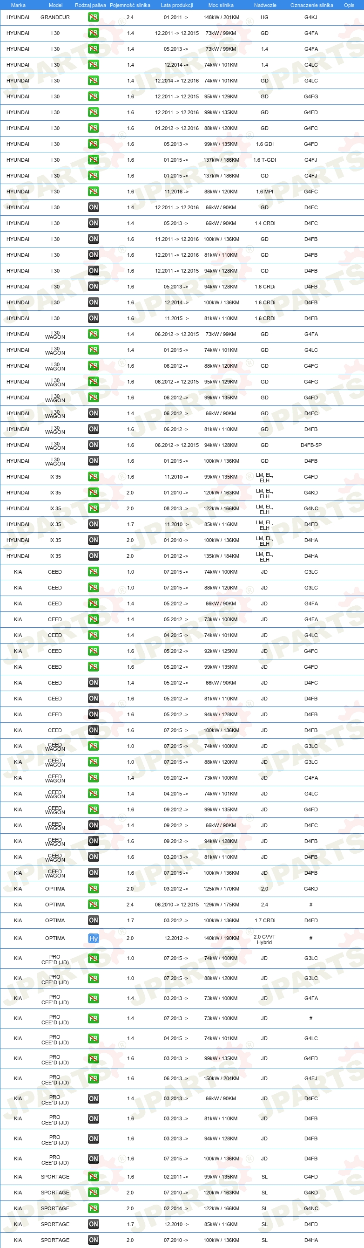Click diesel ON icon for Kia Optima 1.7
Viewport: 364px width, 1248px height.
pyautogui.click(x=94, y=920)
